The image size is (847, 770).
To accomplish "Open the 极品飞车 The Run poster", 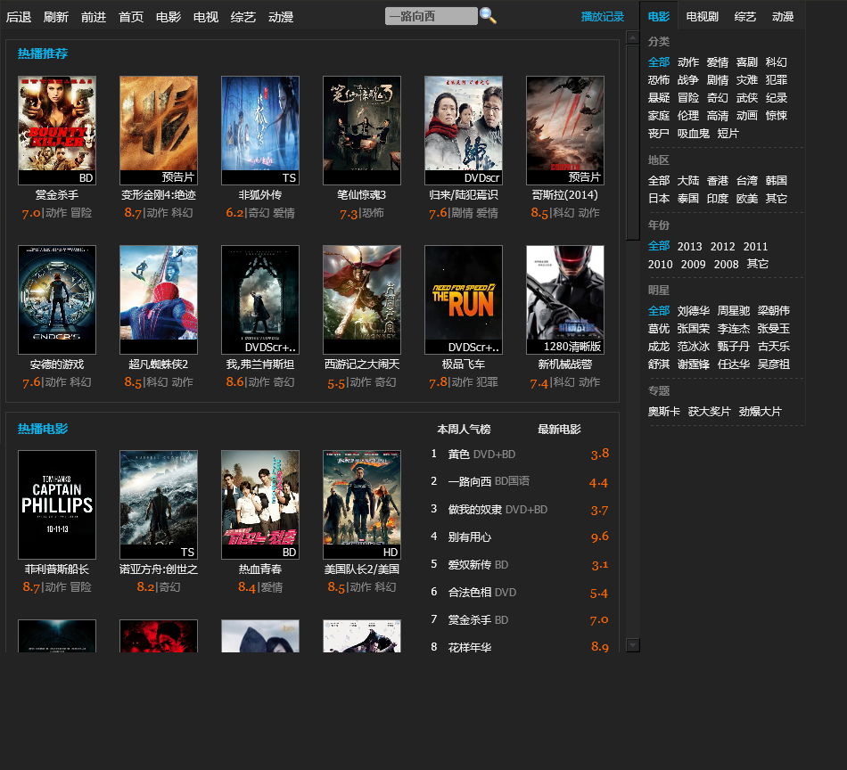I will click(x=464, y=299).
